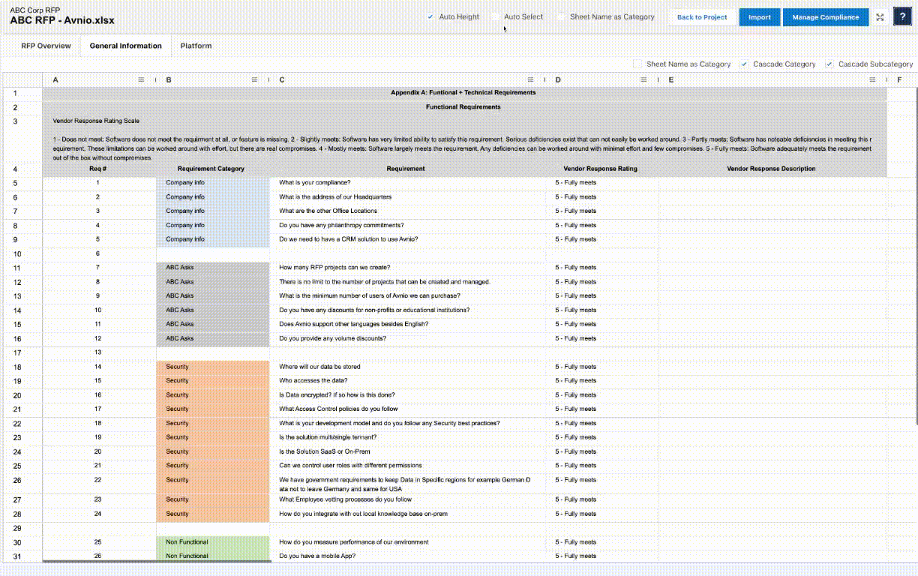Click the Security category cell in row 18

[213, 367]
